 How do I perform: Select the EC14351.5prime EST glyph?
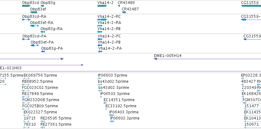[106, 103]
